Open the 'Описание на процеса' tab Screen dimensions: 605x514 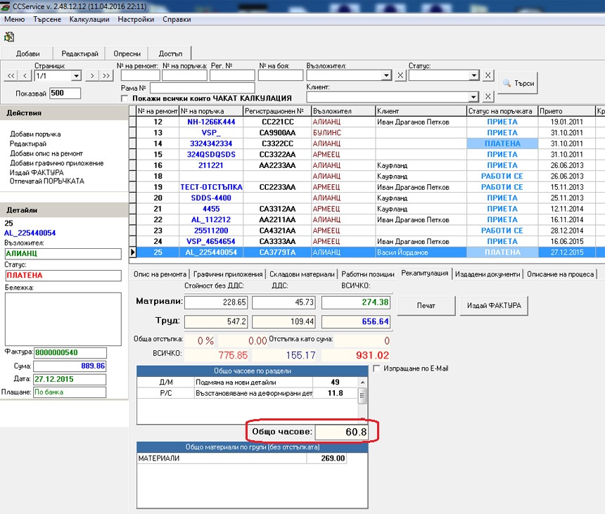tap(560, 274)
